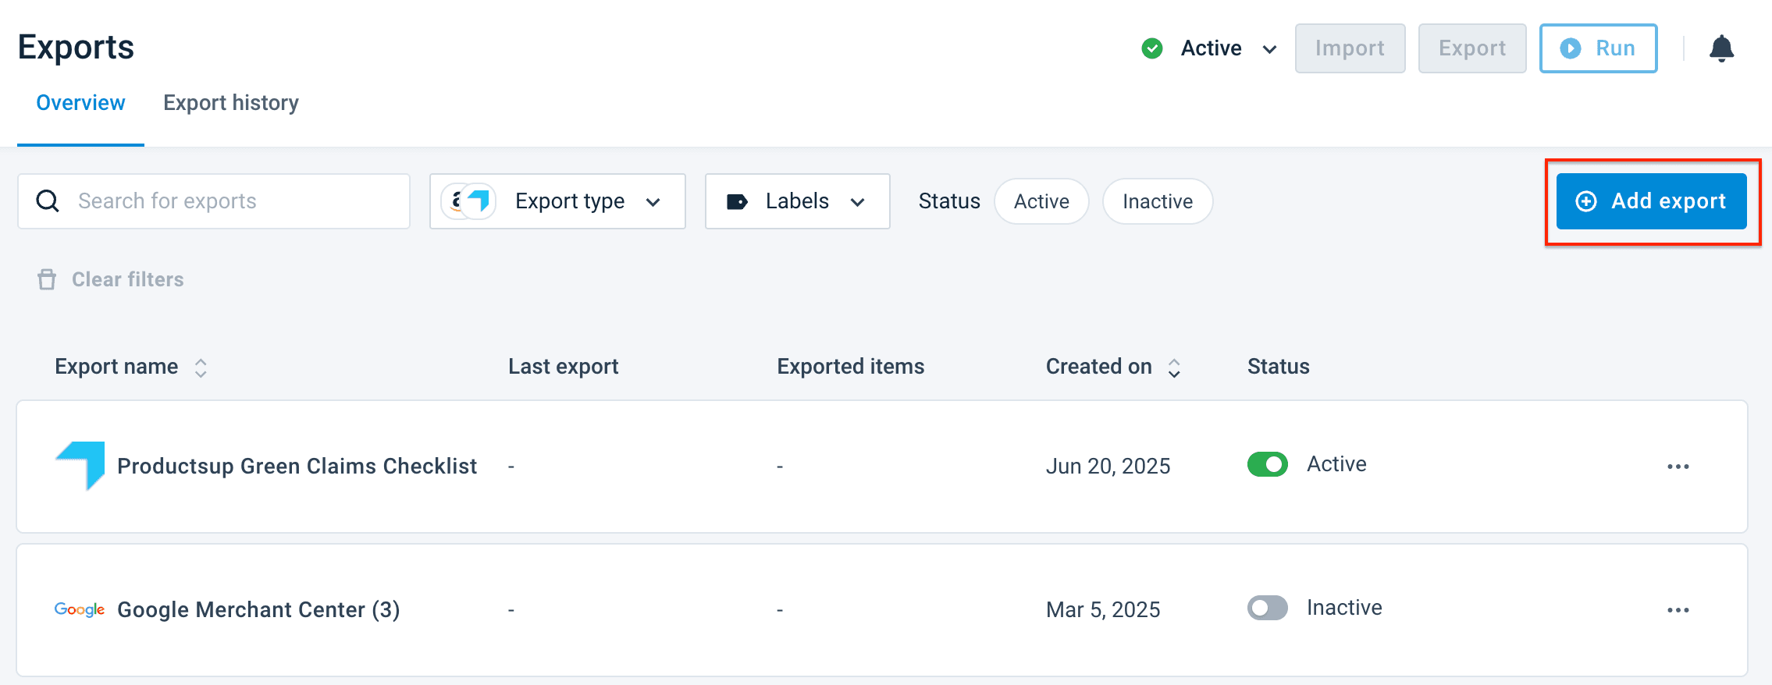The image size is (1772, 685).
Task: Filter by the Inactive status chip
Action: 1157,201
